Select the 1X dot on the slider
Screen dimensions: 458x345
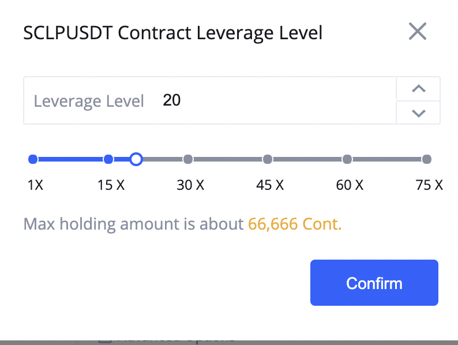33,159
